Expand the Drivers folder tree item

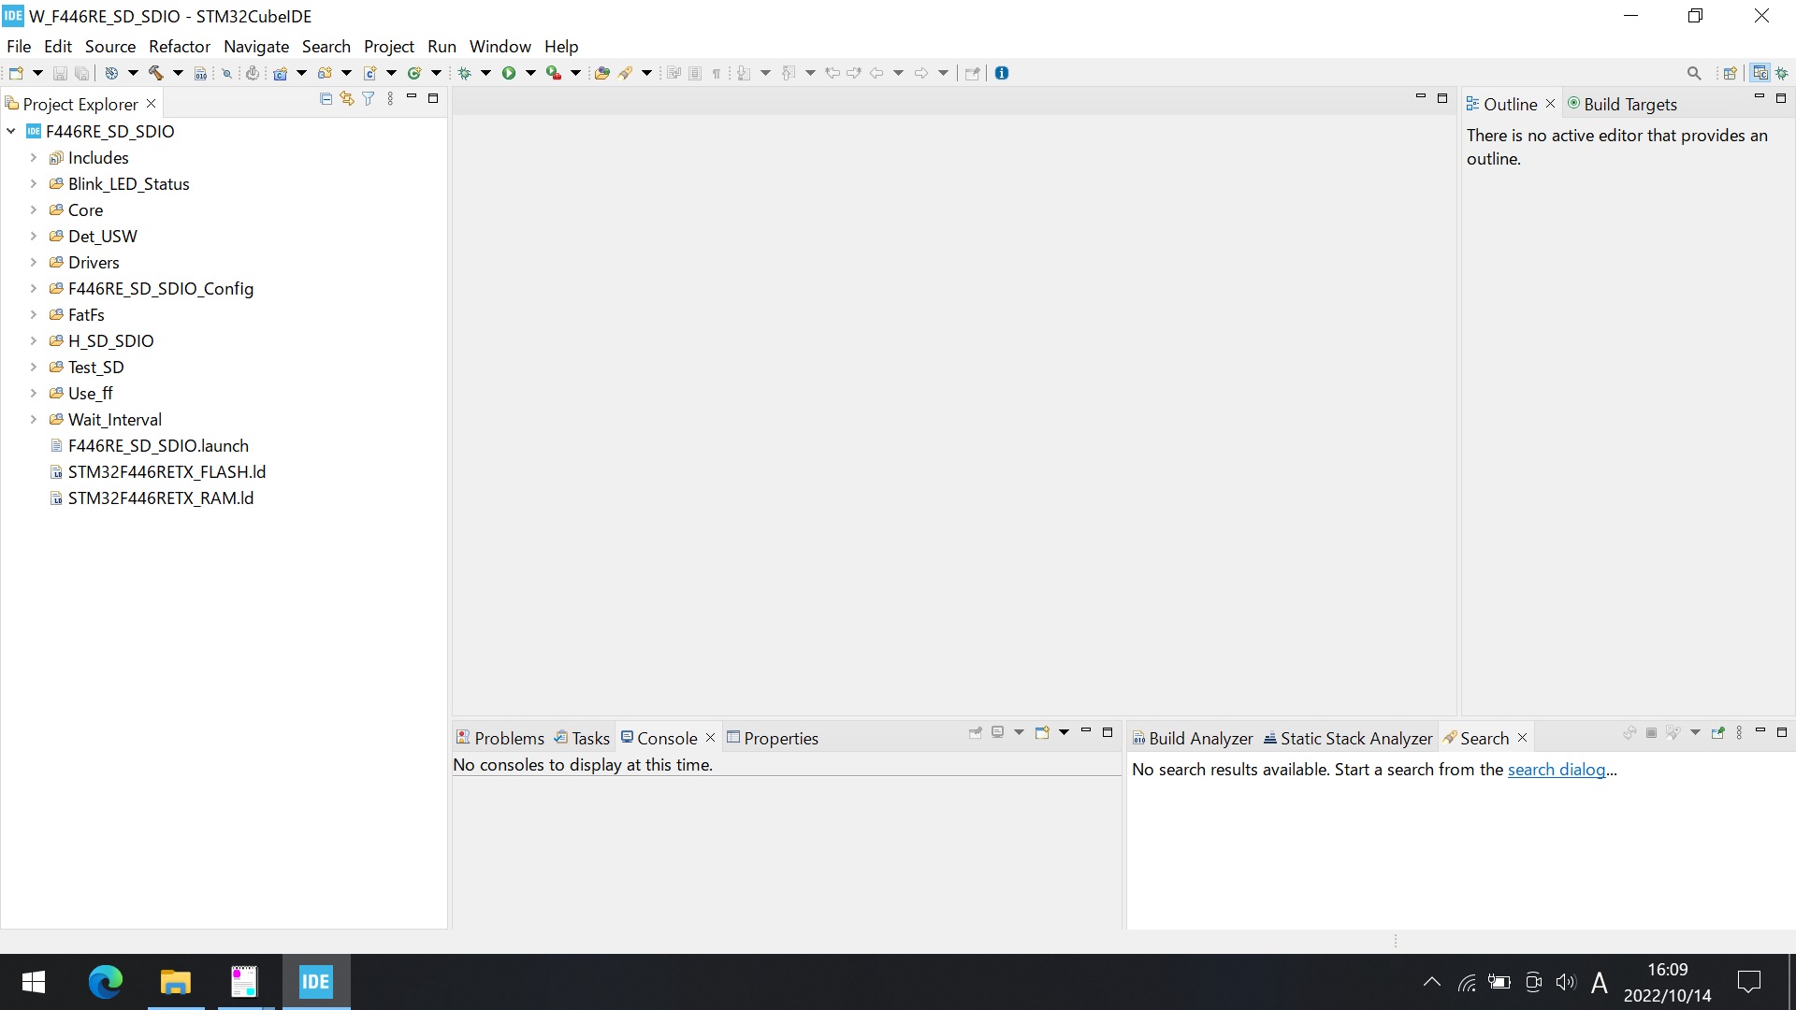(31, 260)
